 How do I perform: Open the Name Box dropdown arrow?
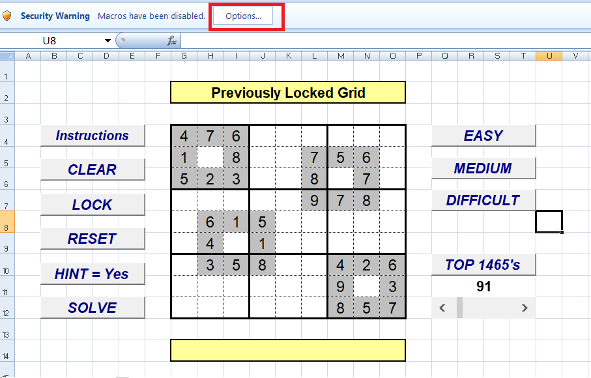point(106,40)
